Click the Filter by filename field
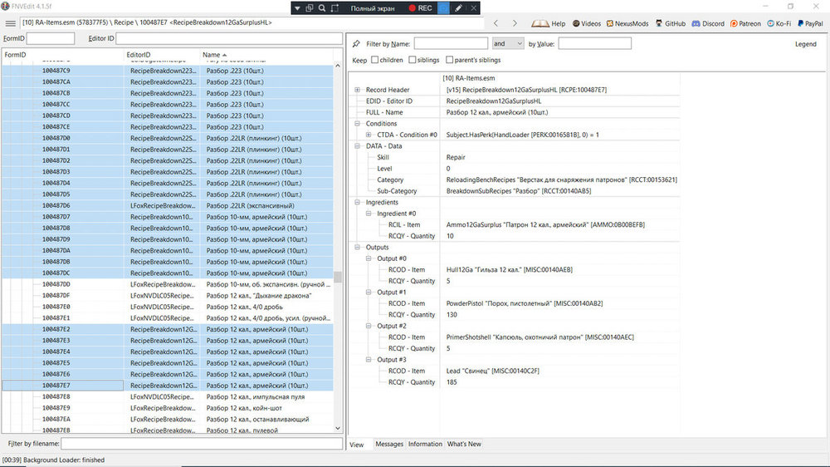This screenshot has height=467, width=830. [x=202, y=443]
